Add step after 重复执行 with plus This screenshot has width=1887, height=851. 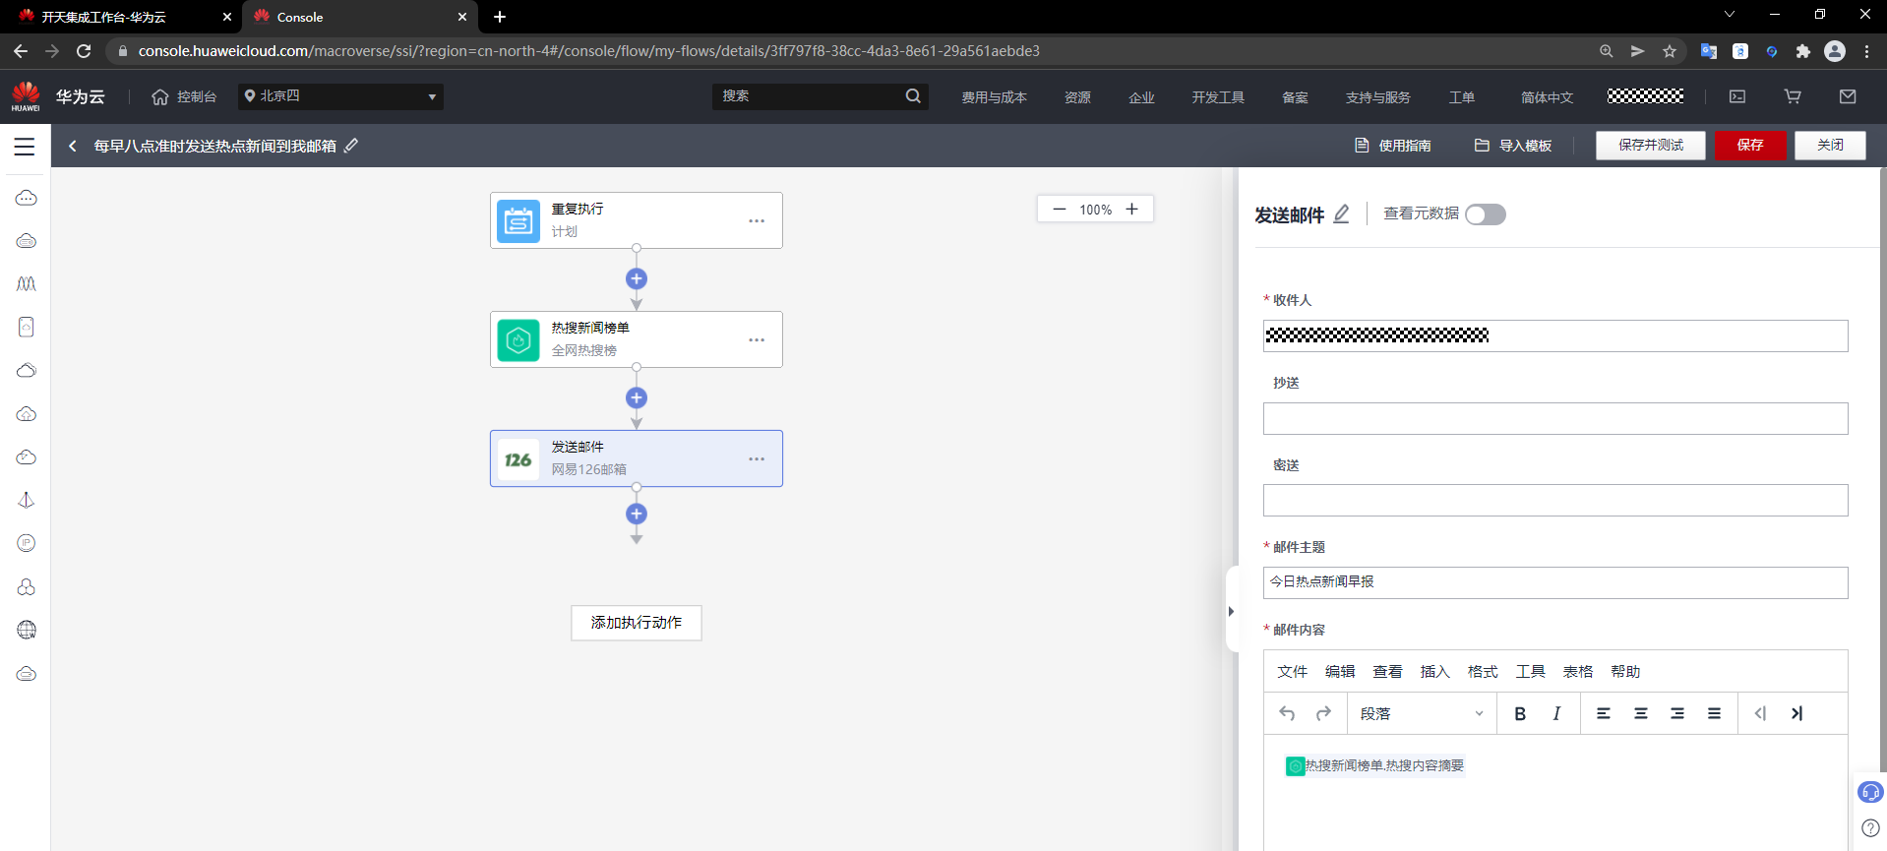[x=637, y=278]
